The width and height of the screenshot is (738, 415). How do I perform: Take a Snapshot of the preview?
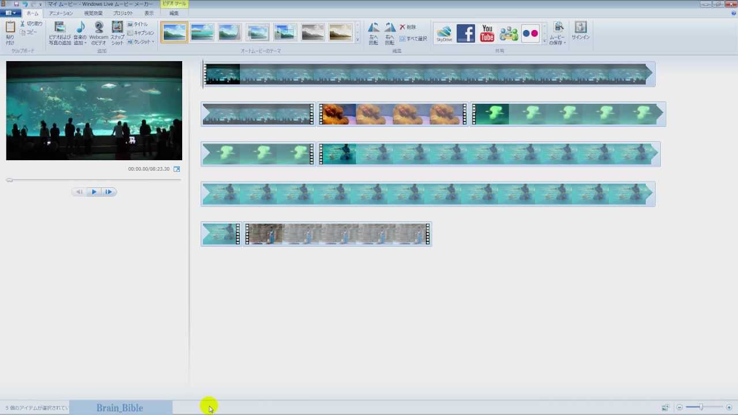(x=117, y=33)
